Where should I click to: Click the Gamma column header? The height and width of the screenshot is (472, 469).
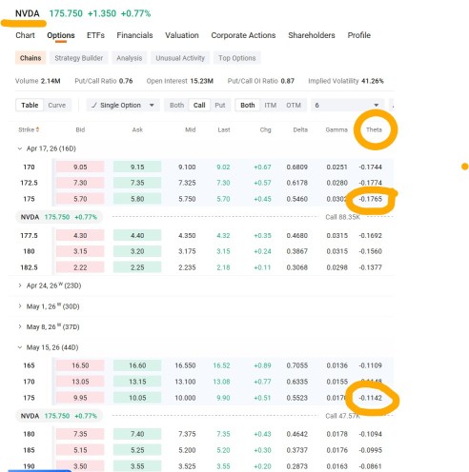click(336, 129)
